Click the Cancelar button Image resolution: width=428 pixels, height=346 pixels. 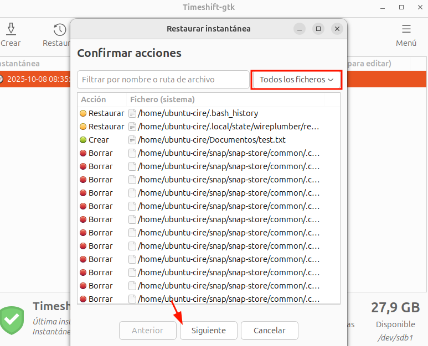point(270,331)
